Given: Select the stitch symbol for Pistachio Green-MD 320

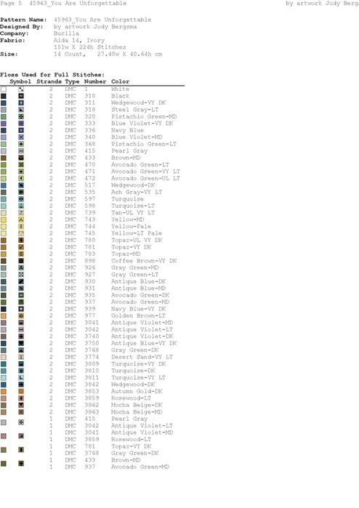Looking at the screenshot, I should [21, 116].
